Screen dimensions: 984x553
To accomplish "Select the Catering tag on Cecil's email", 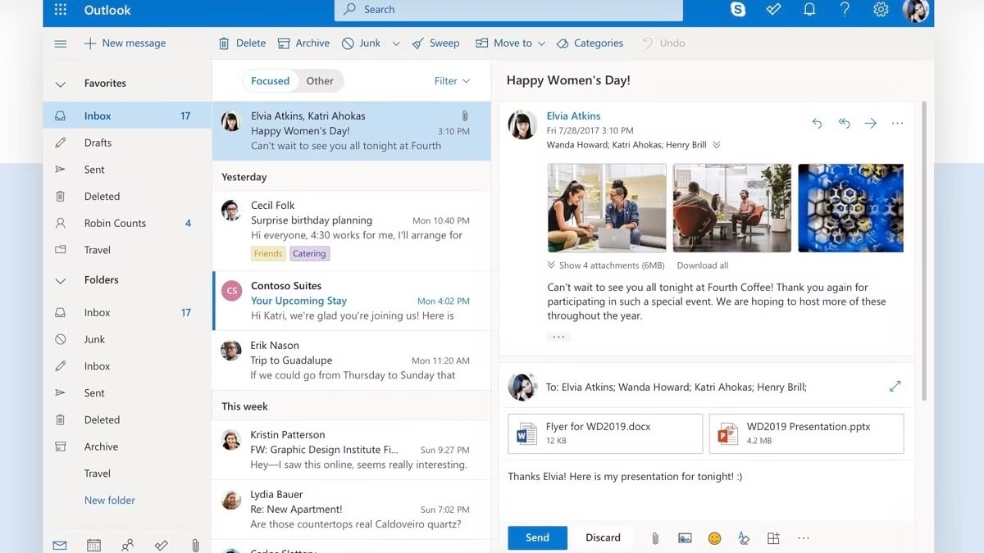I will 309,253.
